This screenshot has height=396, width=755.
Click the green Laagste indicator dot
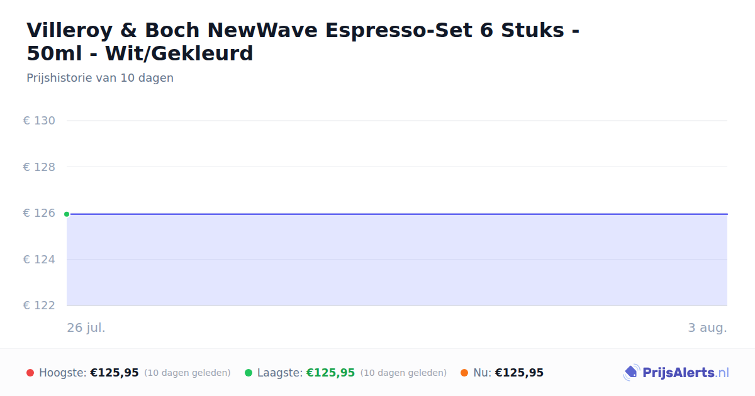point(249,373)
